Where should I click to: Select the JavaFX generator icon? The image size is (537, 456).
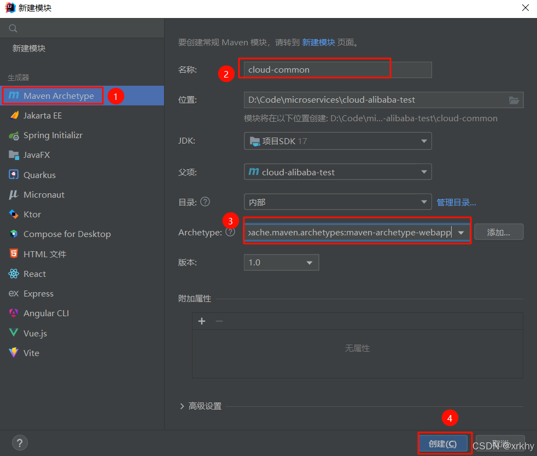tap(14, 155)
